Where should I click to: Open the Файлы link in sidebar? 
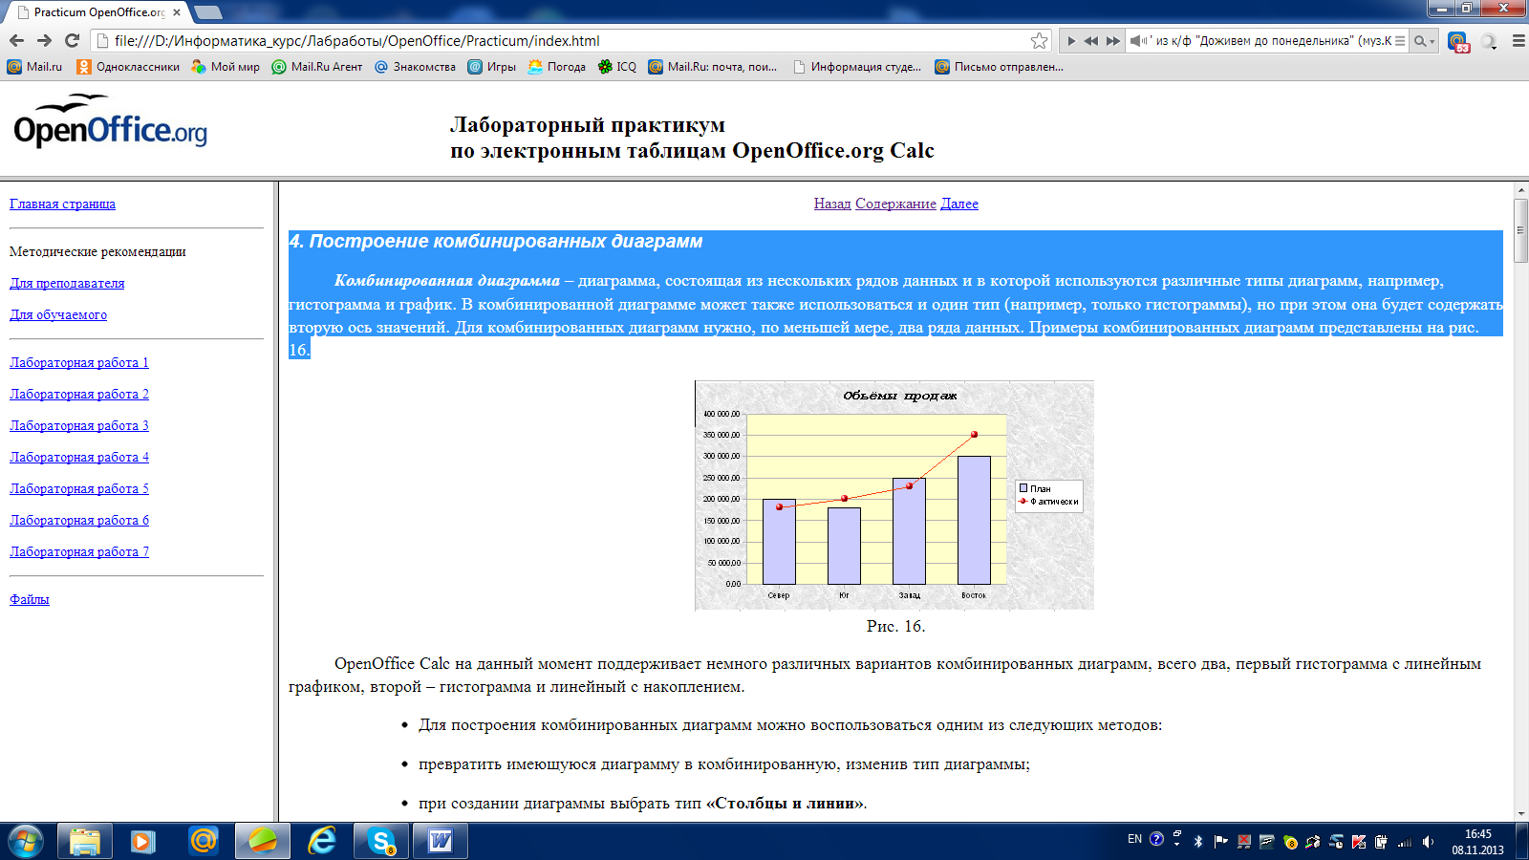[30, 599]
